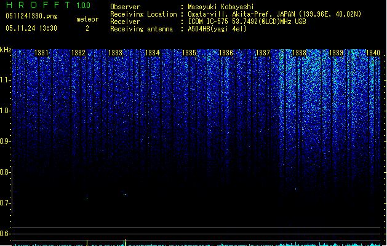Click the kHz axis unit label
The width and height of the screenshot is (387, 246).
click(6, 50)
